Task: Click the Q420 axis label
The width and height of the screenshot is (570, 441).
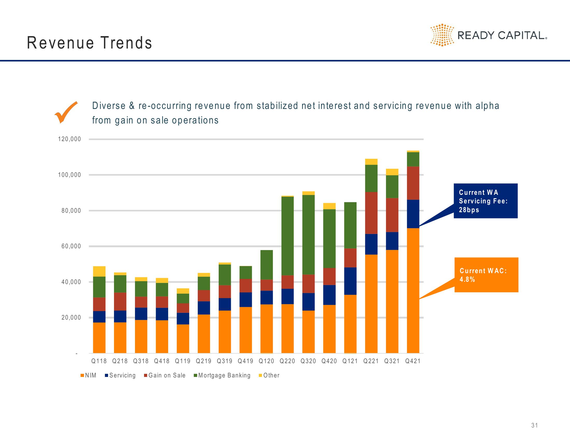Action: (329, 361)
